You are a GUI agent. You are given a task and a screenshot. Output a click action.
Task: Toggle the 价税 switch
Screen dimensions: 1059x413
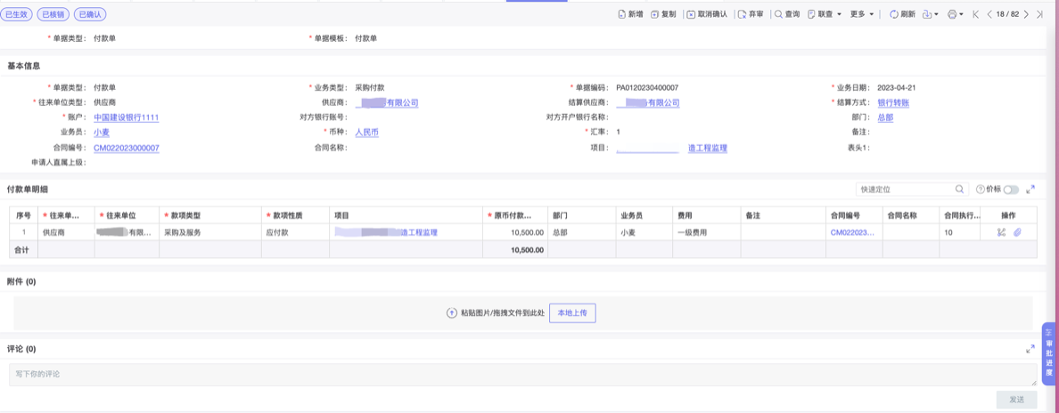[1010, 190]
